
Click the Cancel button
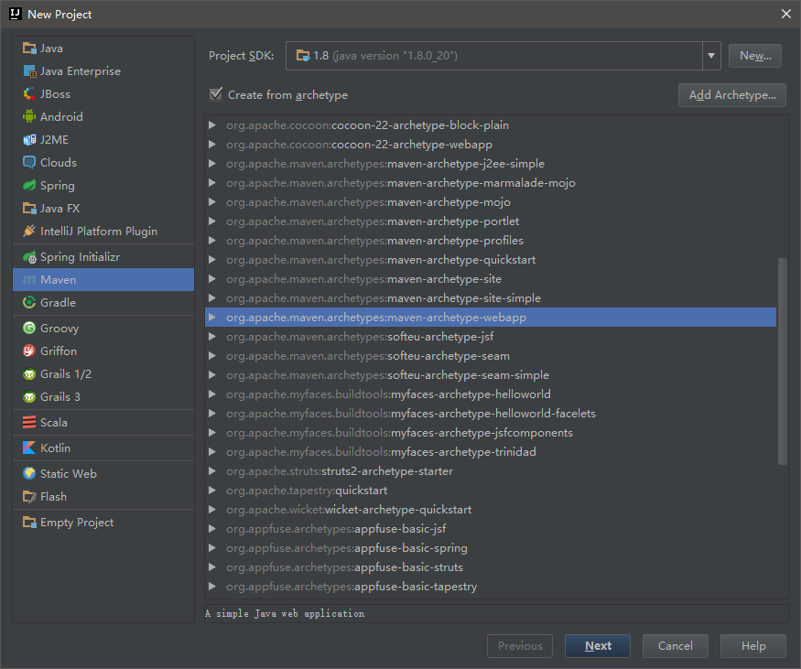676,646
